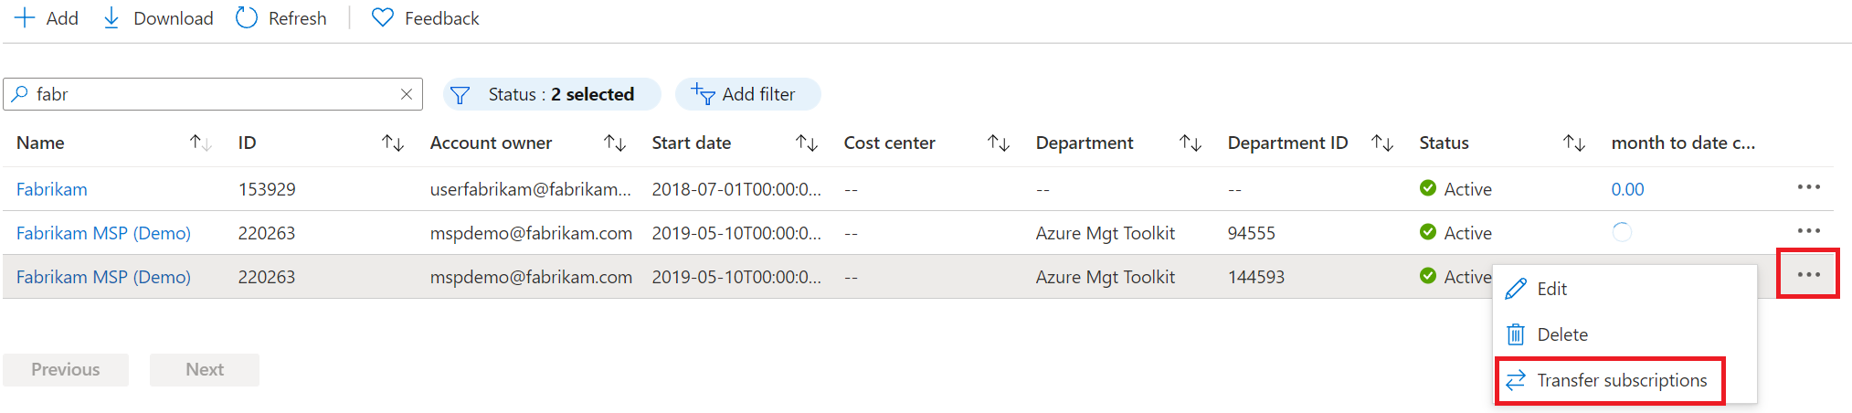Screen dimensions: 1852x413
Task: Click the Add plus icon
Action: pos(25,18)
